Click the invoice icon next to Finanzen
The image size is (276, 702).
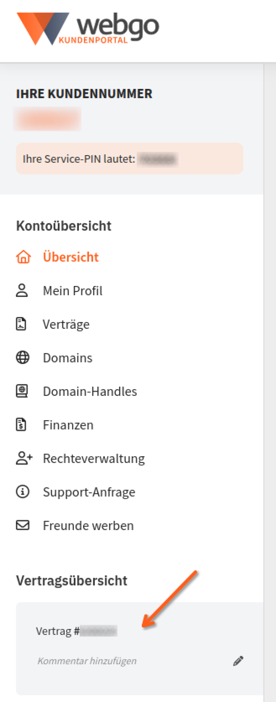tap(21, 425)
